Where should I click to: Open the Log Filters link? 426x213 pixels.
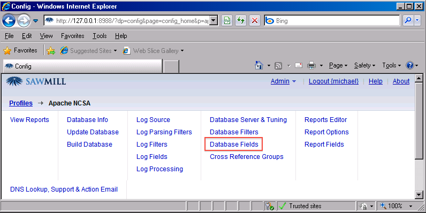(x=152, y=144)
